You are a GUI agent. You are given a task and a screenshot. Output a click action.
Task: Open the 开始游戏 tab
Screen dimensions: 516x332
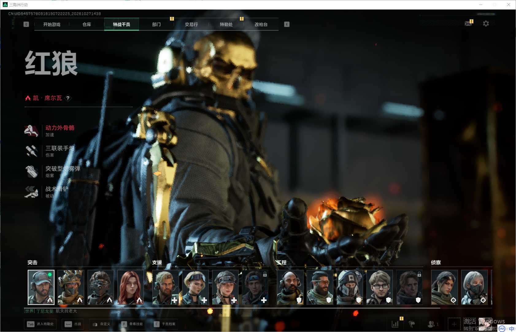(x=52, y=25)
